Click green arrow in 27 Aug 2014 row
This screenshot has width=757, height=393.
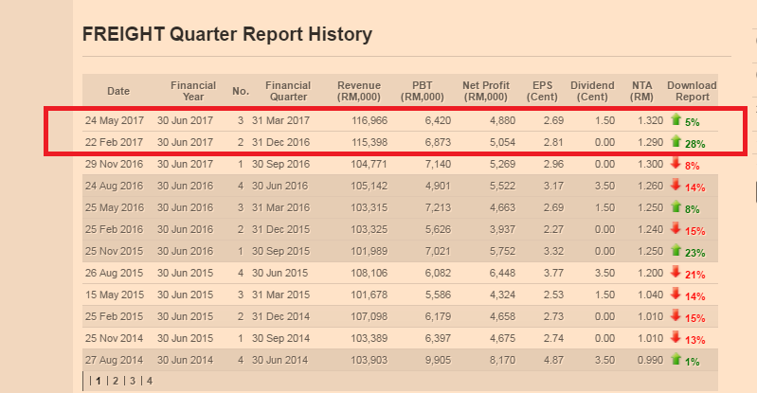[676, 359]
